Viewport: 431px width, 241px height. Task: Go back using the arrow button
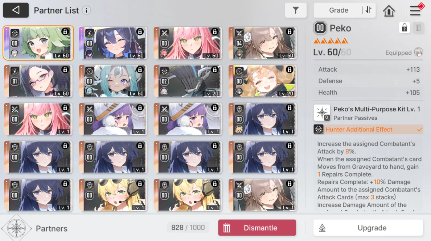[16, 10]
